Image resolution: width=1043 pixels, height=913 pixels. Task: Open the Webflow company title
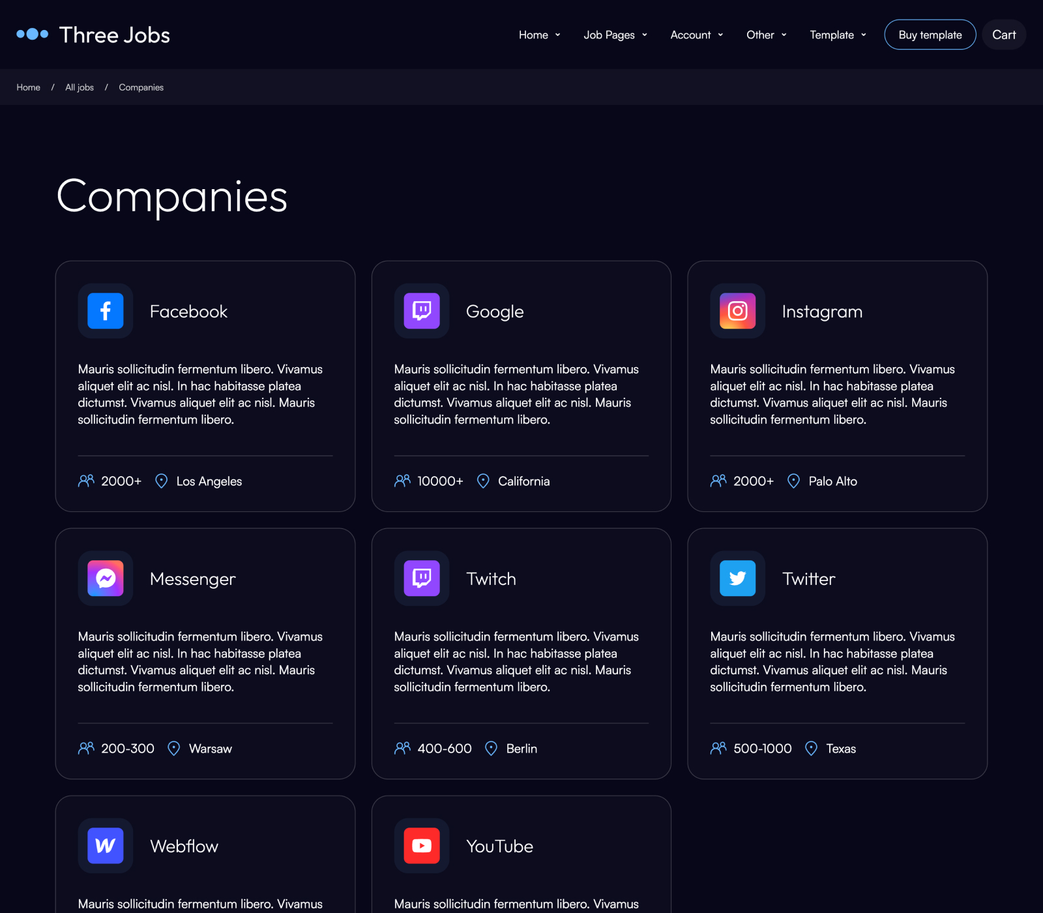pyautogui.click(x=184, y=846)
